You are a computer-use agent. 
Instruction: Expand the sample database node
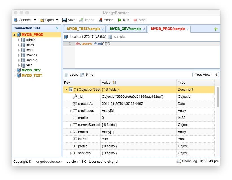19,60
